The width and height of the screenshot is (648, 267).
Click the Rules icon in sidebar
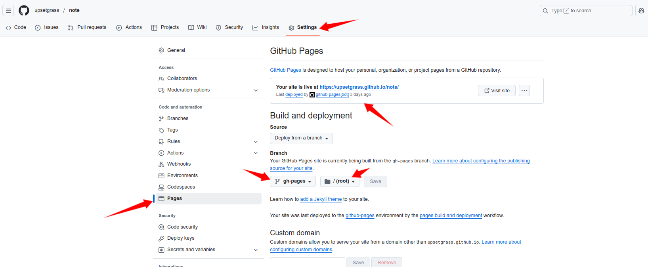(x=161, y=141)
